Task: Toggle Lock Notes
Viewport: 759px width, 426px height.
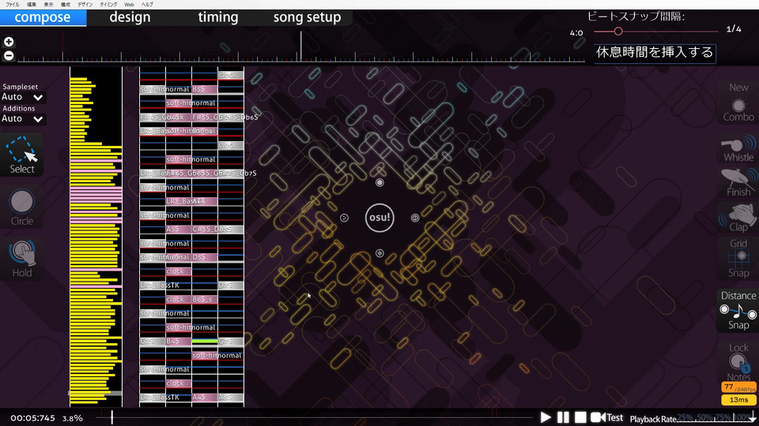Action: tap(738, 362)
